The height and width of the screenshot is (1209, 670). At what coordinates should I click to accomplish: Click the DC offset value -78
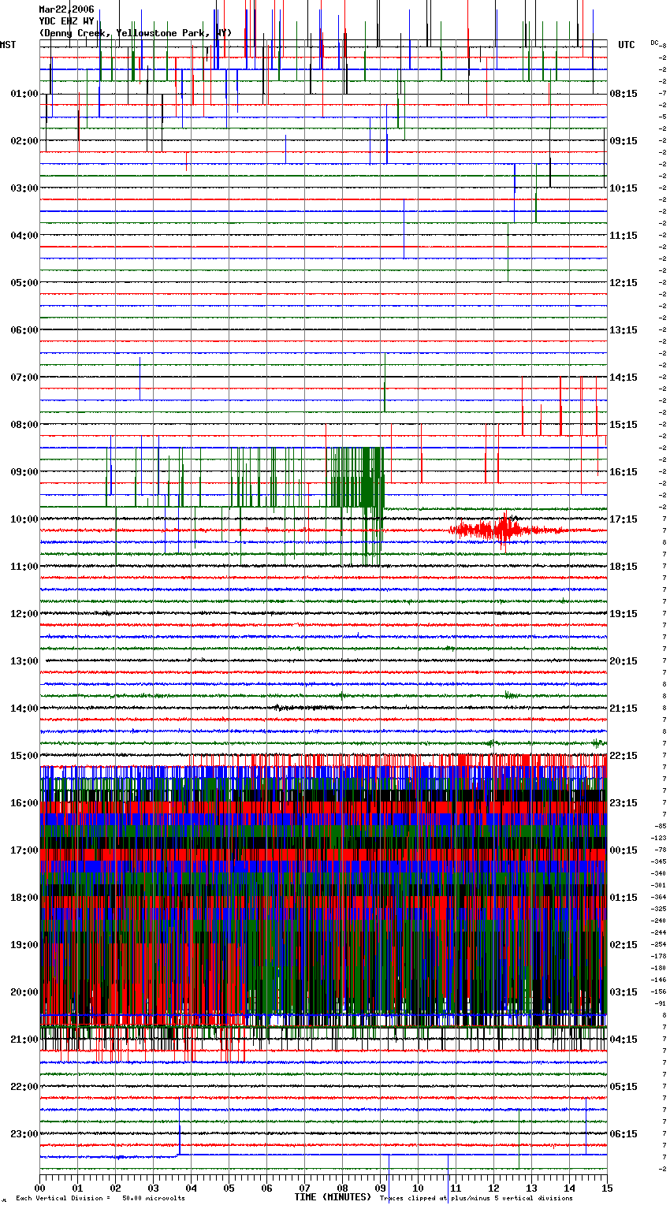661,850
